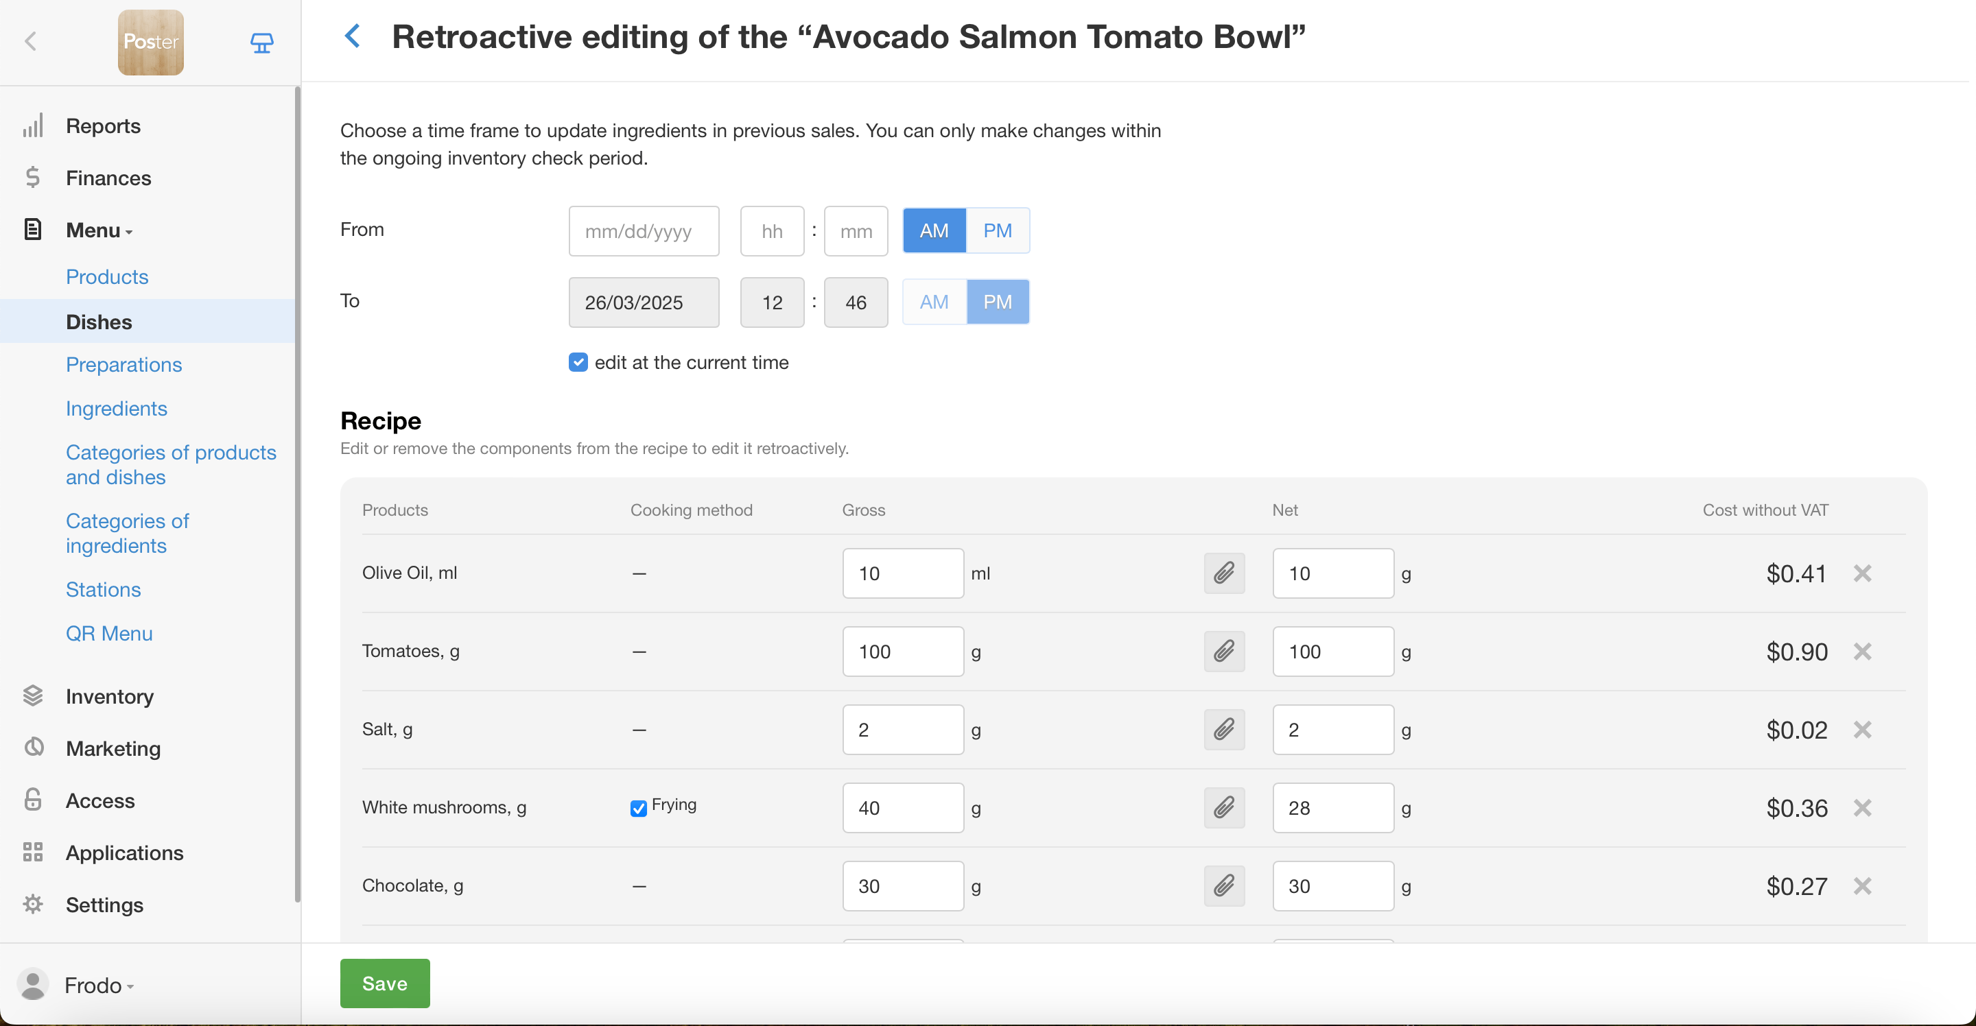The width and height of the screenshot is (1976, 1026).
Task: Select PM for the From time
Action: click(997, 231)
